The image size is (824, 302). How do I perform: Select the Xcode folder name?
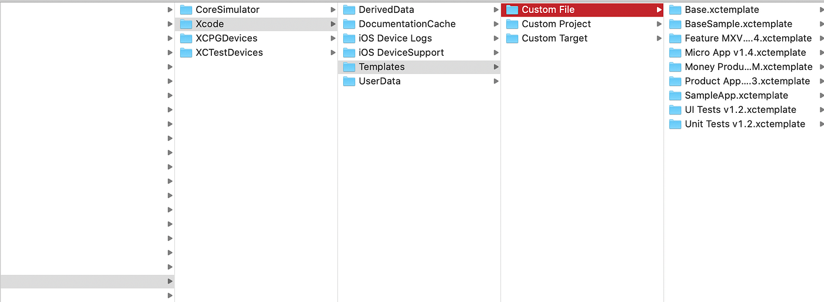(x=210, y=24)
